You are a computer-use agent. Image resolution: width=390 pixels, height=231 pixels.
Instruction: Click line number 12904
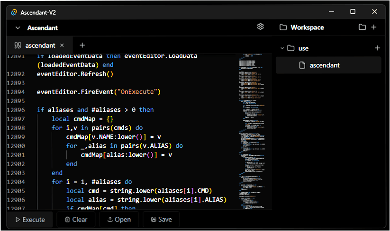click(16, 182)
